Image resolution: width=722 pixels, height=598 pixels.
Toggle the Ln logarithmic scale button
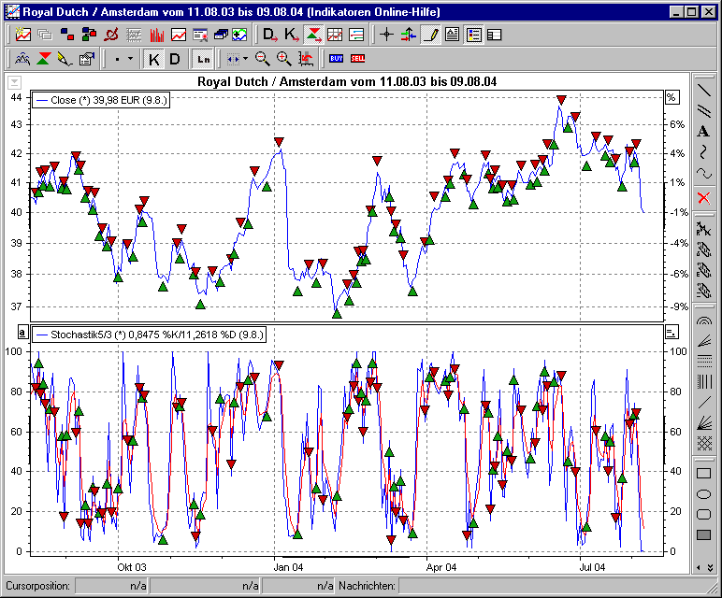pos(203,59)
